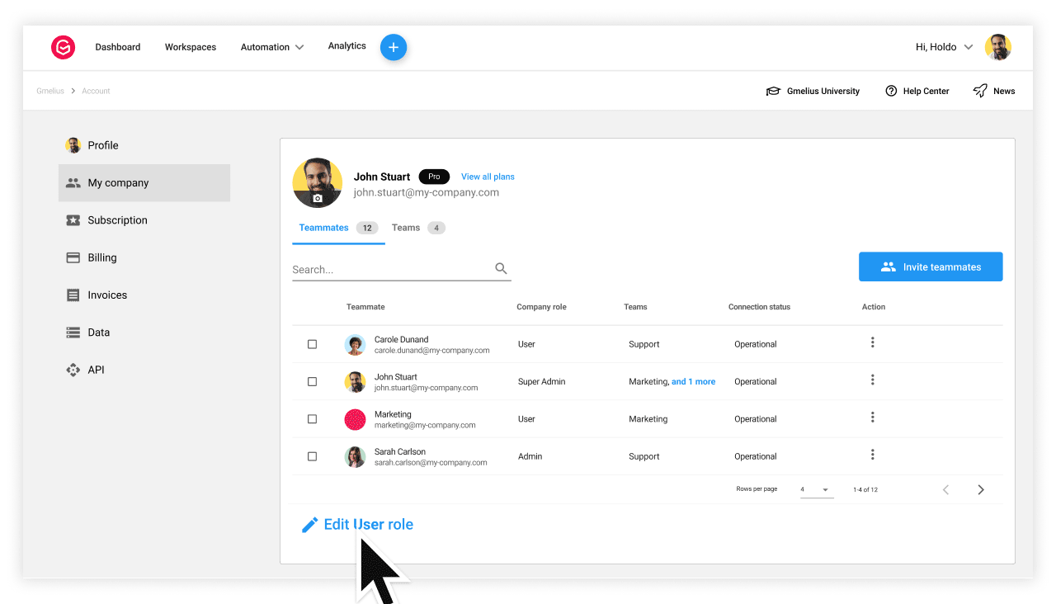Switch to the Teams tab

coord(406,228)
